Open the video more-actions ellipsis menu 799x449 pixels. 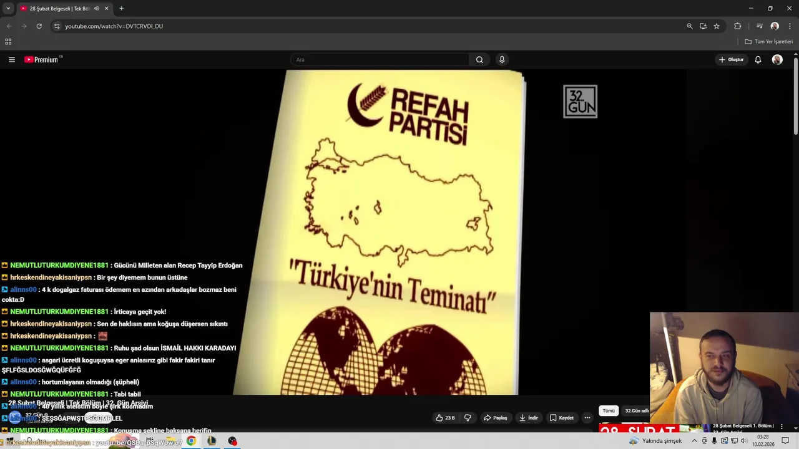(587, 418)
